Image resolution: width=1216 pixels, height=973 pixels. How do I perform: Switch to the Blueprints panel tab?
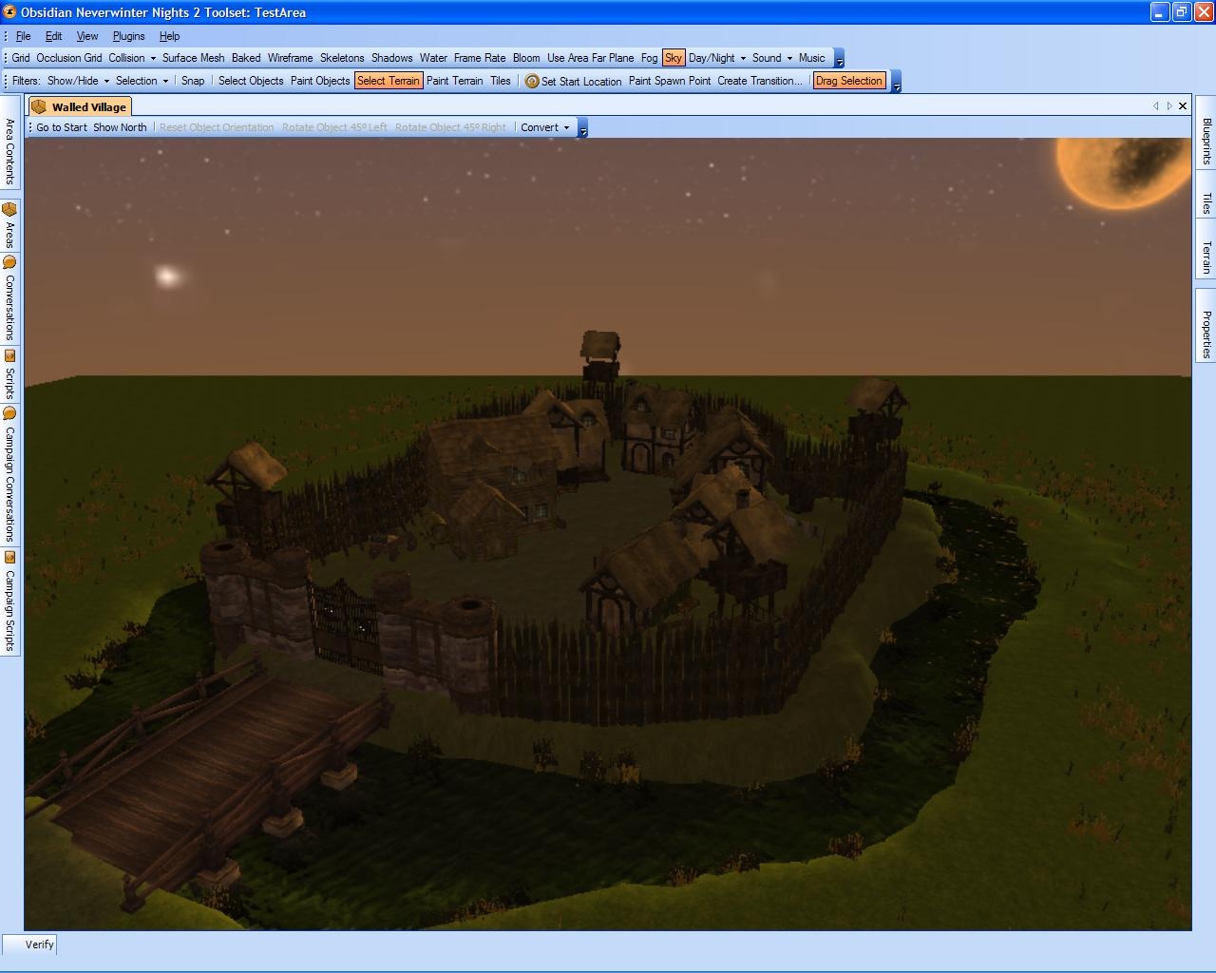(x=1206, y=141)
